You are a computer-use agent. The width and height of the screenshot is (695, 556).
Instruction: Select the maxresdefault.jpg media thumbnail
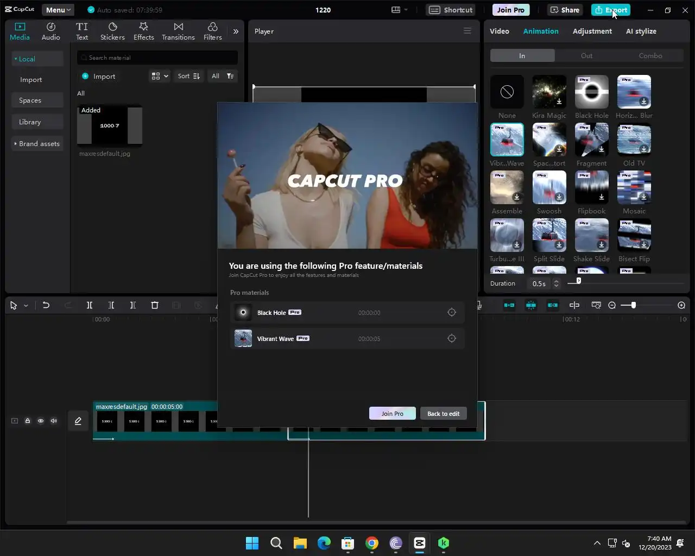click(110, 125)
